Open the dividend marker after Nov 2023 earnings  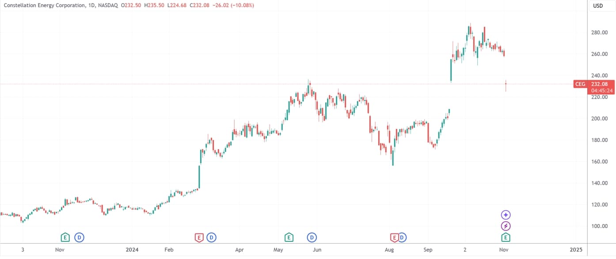click(79, 237)
